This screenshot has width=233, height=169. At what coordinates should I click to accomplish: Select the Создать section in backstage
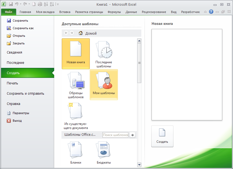click(28, 73)
